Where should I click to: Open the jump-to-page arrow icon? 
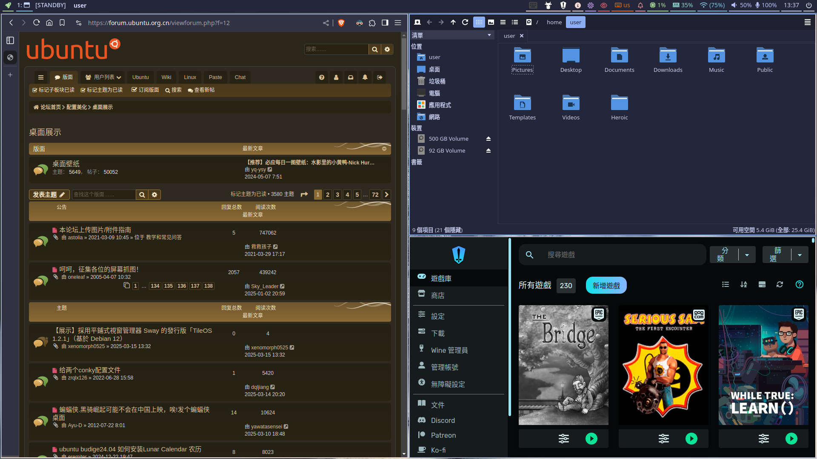[304, 195]
